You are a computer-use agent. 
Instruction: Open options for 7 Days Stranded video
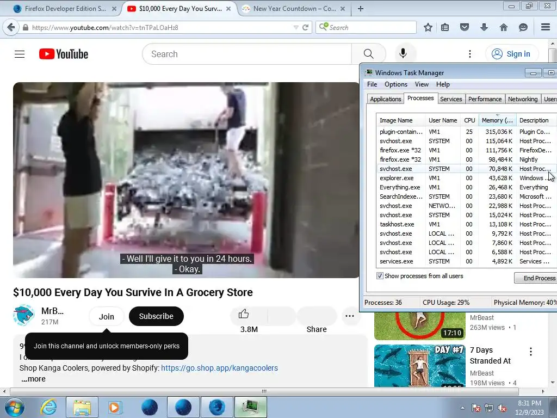[x=531, y=352]
